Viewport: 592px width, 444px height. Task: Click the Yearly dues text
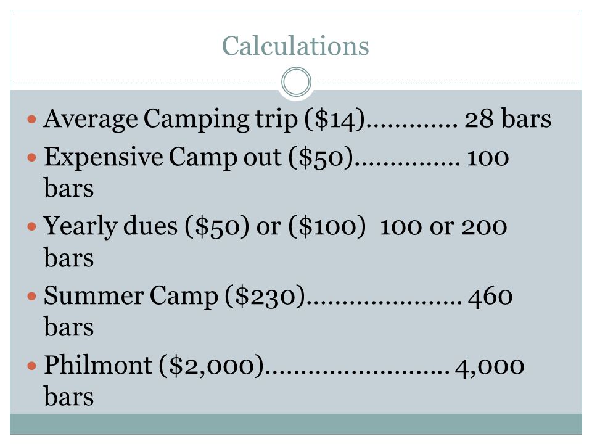click(x=110, y=226)
